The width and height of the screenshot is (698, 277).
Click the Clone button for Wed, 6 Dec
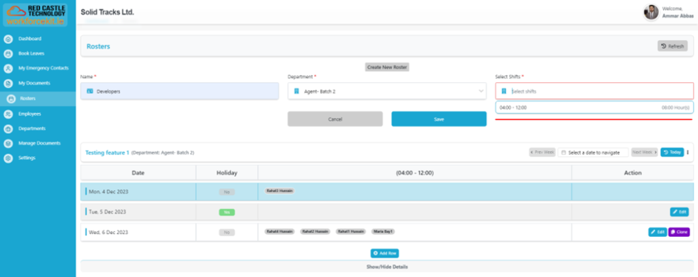point(679,232)
